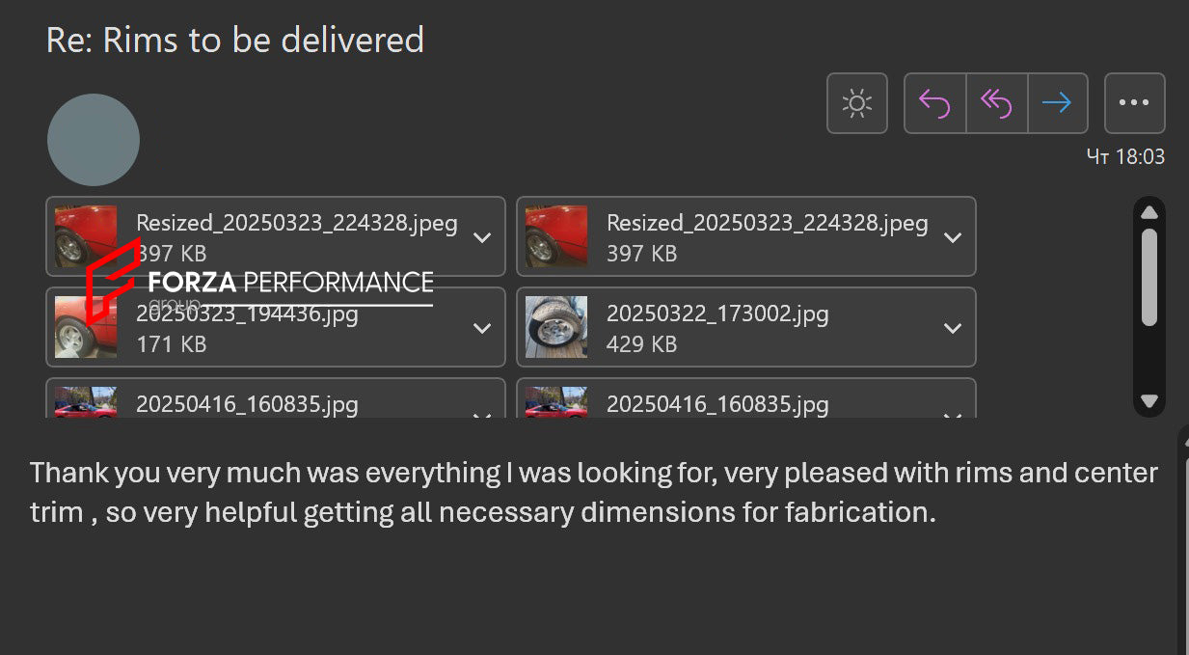The height and width of the screenshot is (655, 1189).
Task: Click the attachment list scrollbar thumb
Action: (x=1148, y=276)
